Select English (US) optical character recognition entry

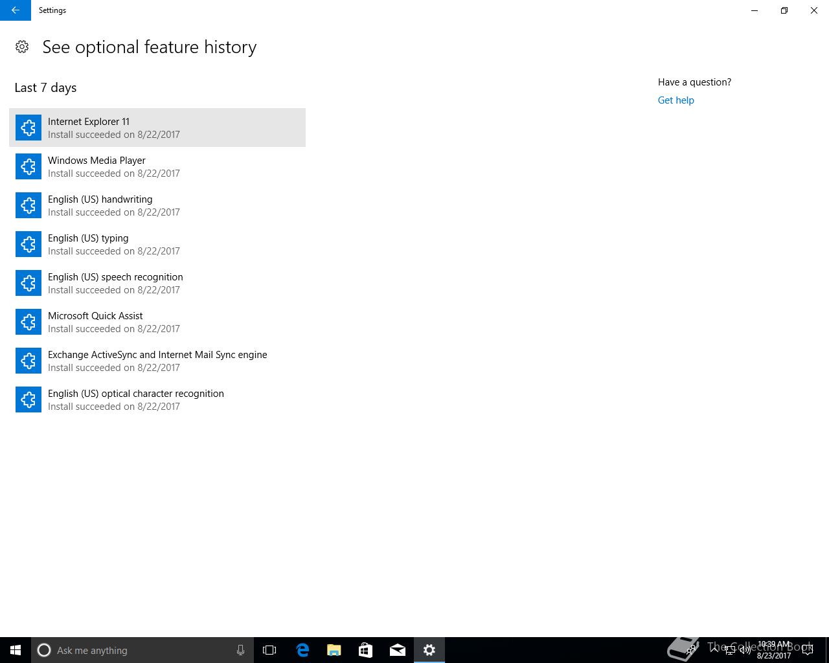[157, 399]
